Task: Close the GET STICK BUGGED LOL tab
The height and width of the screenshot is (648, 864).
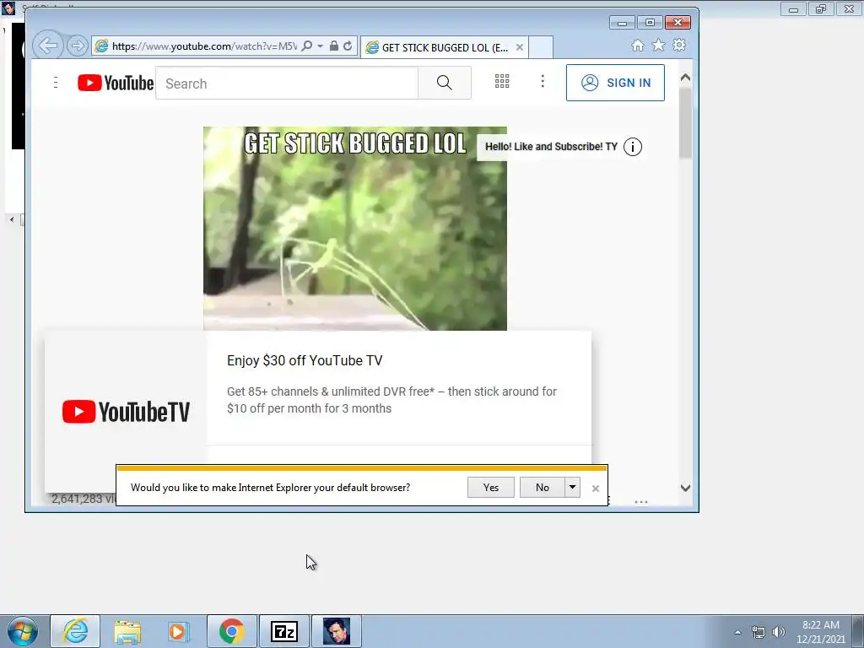Action: point(519,47)
